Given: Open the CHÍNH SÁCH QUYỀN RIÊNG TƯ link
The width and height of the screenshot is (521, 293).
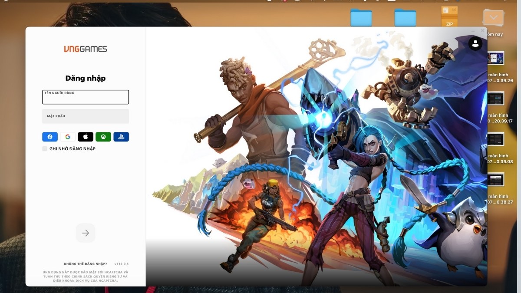Looking at the screenshot, I should click(96, 277).
